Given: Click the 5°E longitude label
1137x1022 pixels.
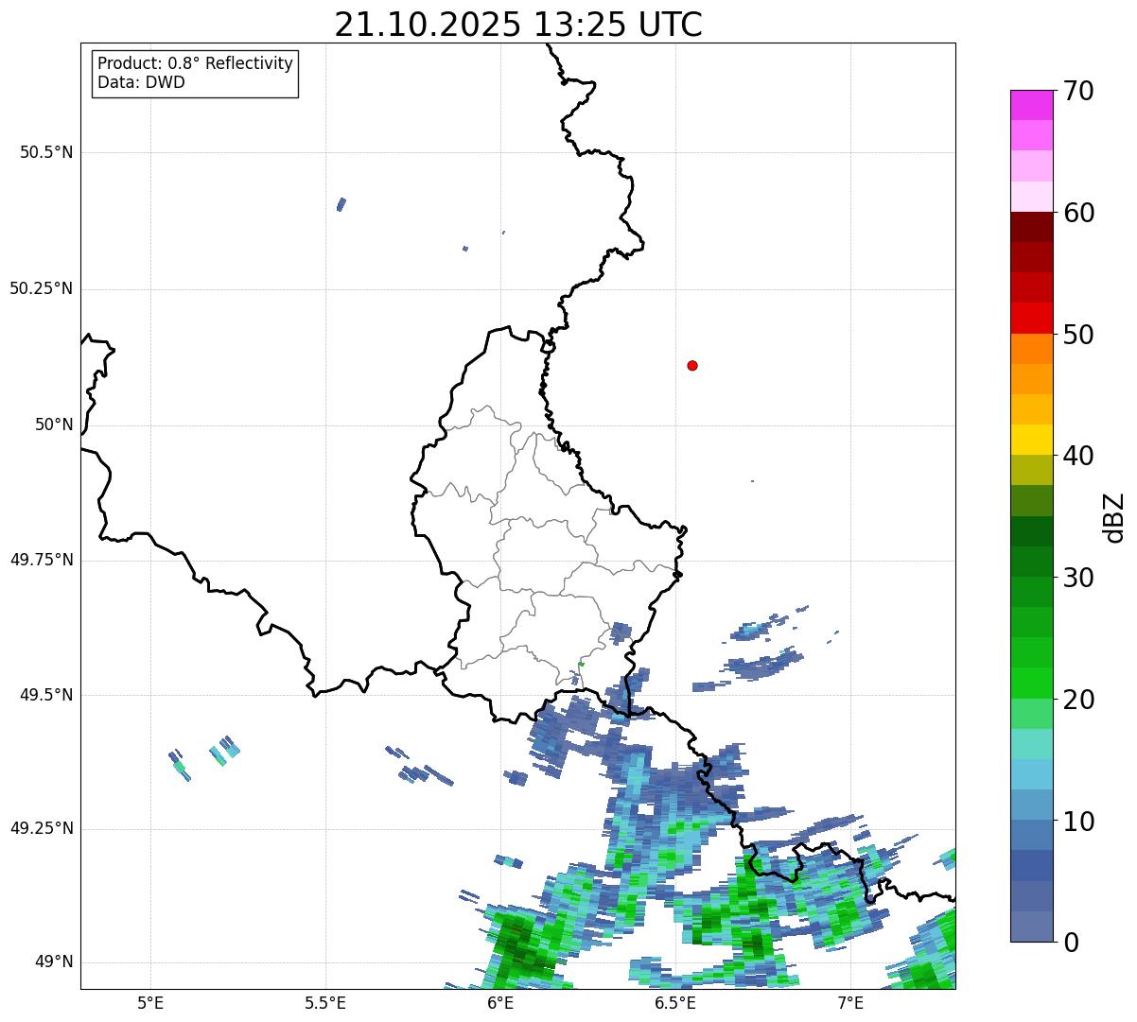Looking at the screenshot, I should point(150,1002).
